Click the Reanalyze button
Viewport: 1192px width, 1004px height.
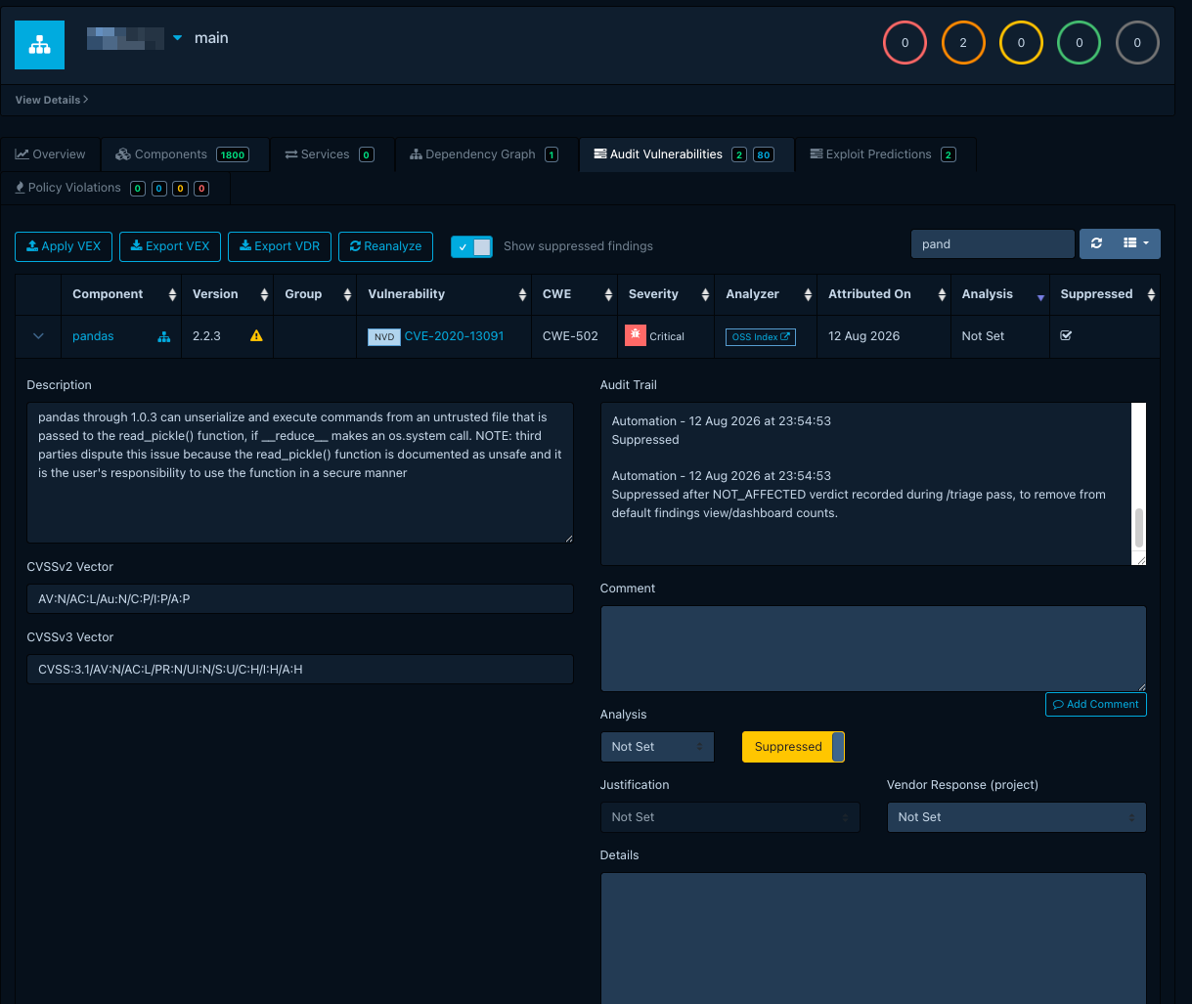tap(385, 246)
